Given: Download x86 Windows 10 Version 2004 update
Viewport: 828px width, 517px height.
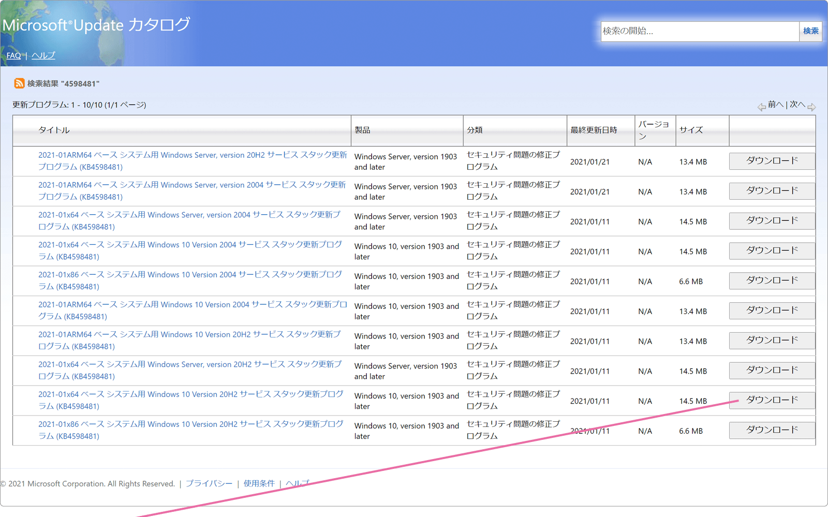Looking at the screenshot, I should [x=772, y=280].
